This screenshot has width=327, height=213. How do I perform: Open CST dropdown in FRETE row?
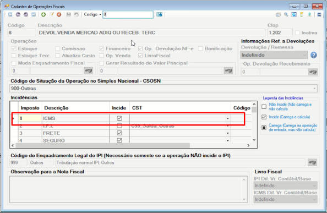click(228, 133)
